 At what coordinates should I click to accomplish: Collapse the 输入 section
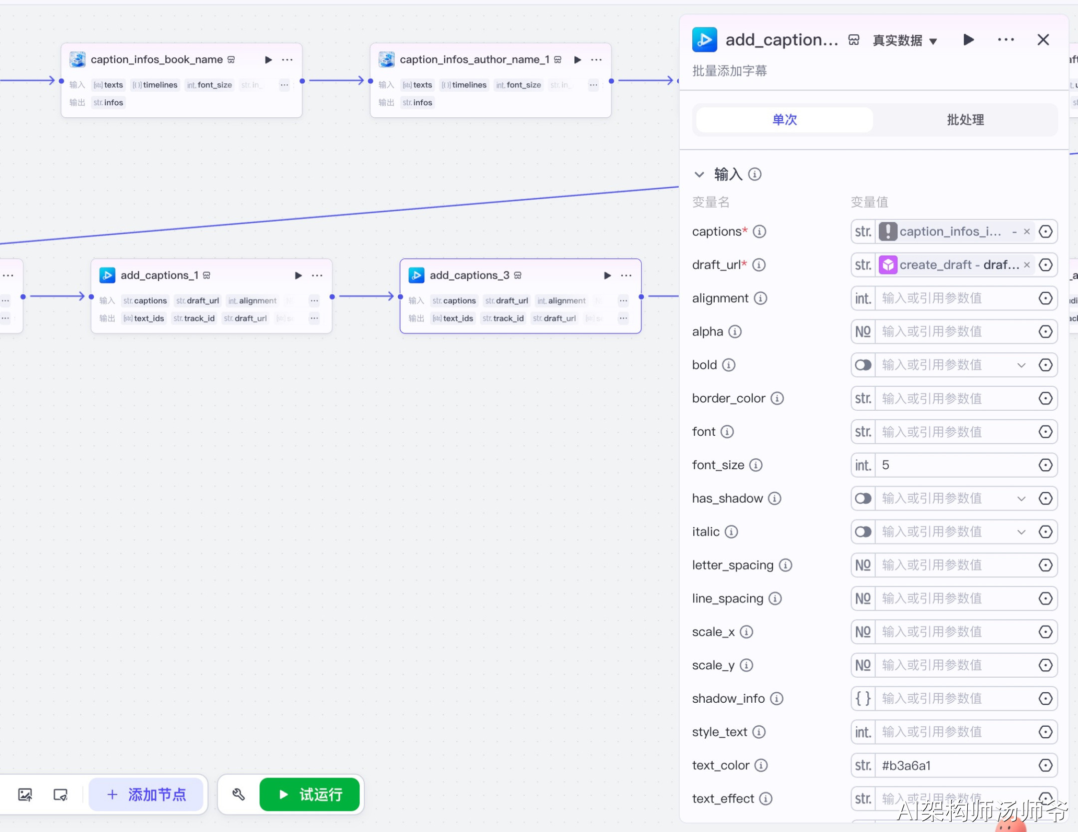coord(699,175)
